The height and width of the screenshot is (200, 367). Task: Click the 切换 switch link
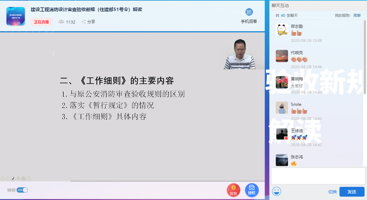[x=332, y=192]
